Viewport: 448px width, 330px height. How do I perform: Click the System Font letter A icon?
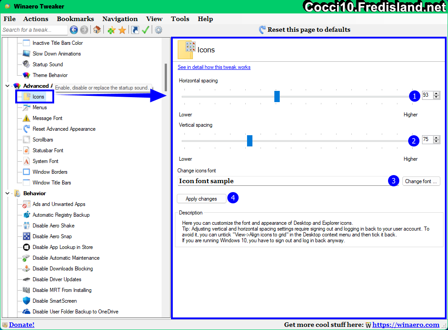click(x=26, y=161)
